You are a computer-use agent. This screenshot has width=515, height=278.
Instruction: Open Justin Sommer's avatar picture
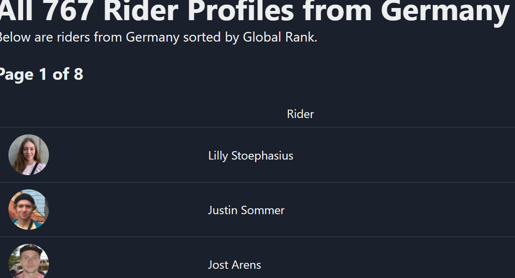point(29,210)
